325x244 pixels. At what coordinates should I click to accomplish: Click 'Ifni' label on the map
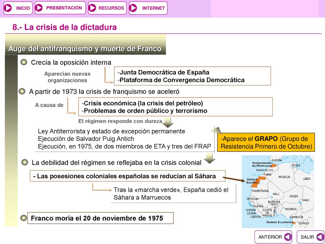pyautogui.click(x=269, y=174)
